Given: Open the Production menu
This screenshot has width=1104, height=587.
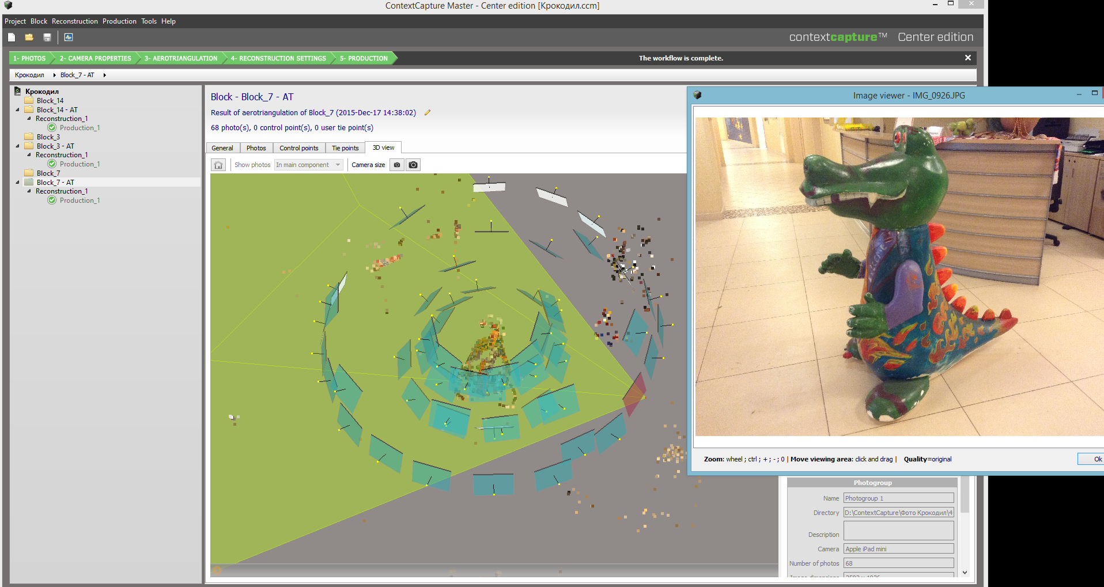Looking at the screenshot, I should click(119, 21).
